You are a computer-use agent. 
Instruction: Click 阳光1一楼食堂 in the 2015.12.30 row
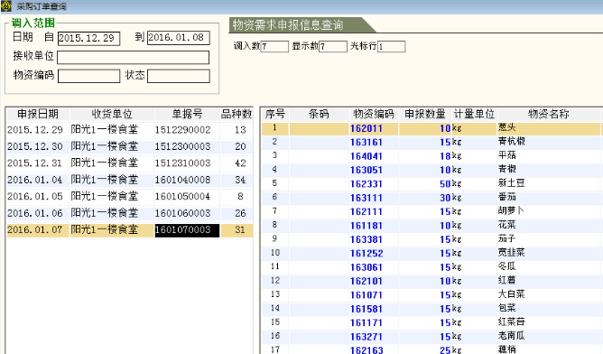click(x=104, y=146)
